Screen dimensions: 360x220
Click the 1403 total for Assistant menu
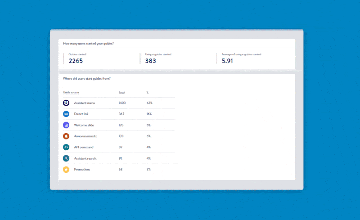coord(122,103)
